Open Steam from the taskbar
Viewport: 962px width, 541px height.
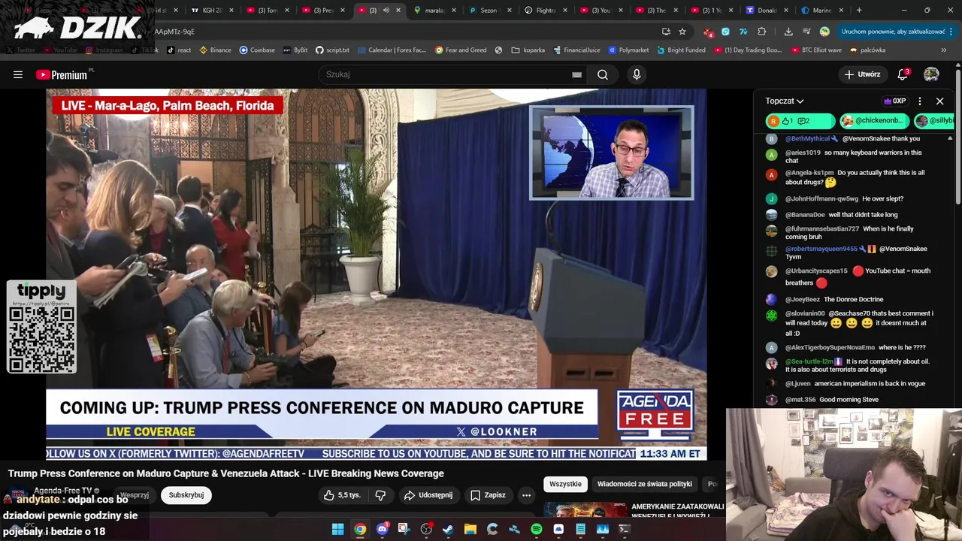(448, 529)
